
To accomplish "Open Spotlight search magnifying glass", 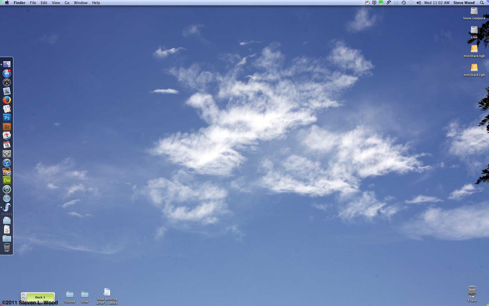I will click(x=482, y=3).
